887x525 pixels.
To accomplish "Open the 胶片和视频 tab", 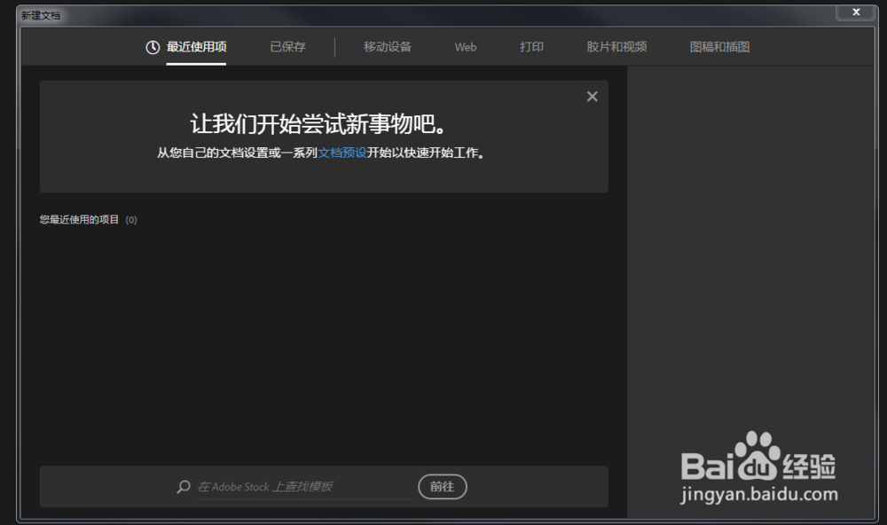I will point(616,47).
